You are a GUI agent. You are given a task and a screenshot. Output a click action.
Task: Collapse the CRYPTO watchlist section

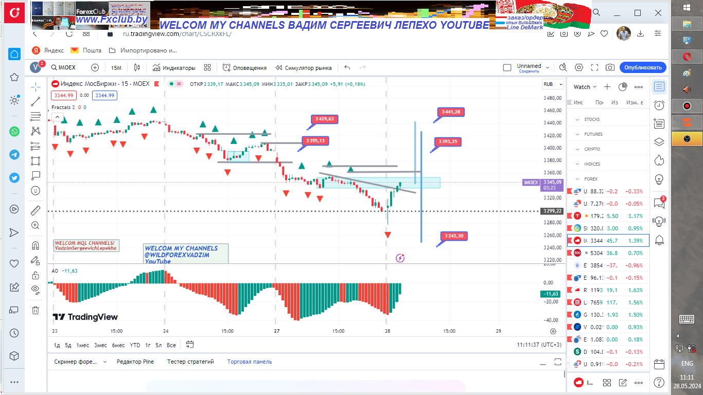pos(576,149)
